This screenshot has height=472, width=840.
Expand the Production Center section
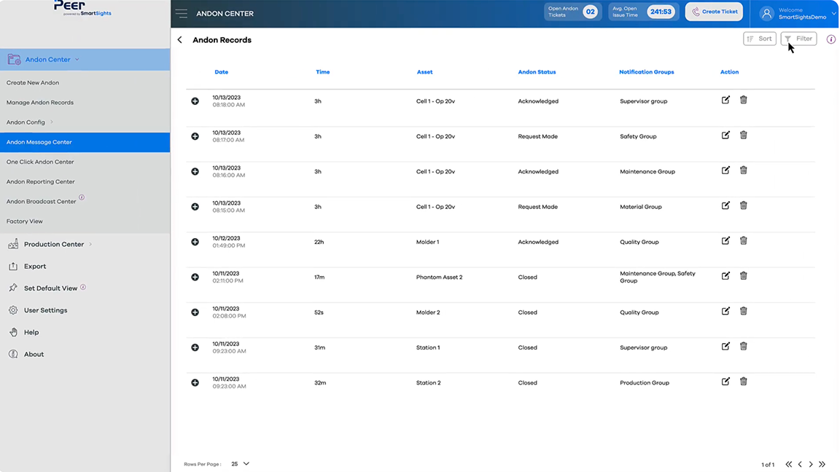(x=90, y=244)
